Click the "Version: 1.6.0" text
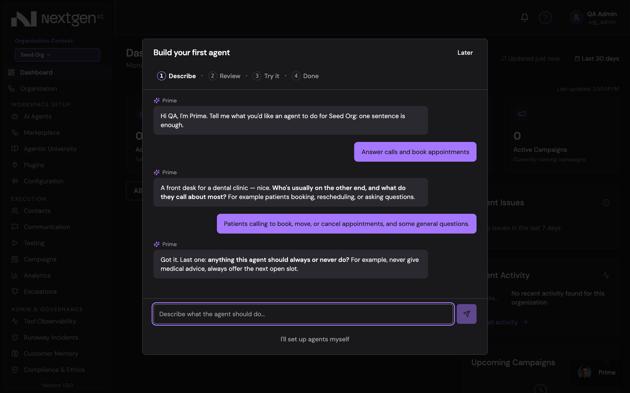The width and height of the screenshot is (630, 393). coord(57,385)
